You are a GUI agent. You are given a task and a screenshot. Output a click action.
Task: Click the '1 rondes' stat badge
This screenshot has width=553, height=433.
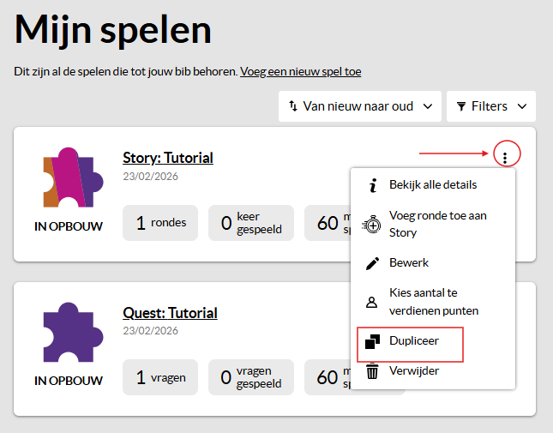[x=160, y=223]
